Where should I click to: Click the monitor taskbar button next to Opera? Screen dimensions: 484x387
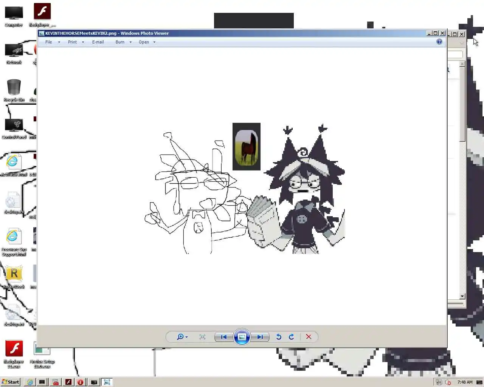pos(94,382)
